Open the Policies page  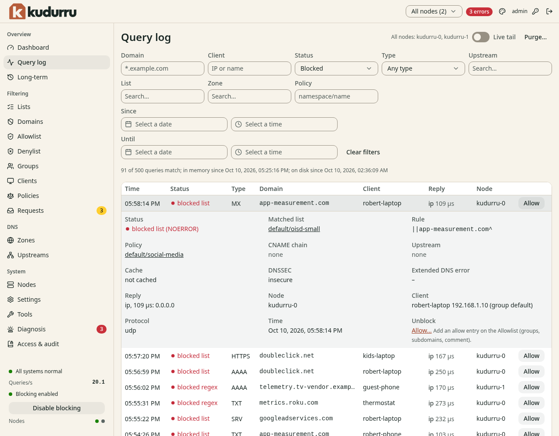coord(57,196)
